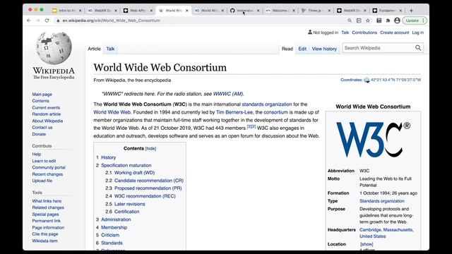Open Tim Berners-Lee article link
Screen dimensions: 452x254
234,112
